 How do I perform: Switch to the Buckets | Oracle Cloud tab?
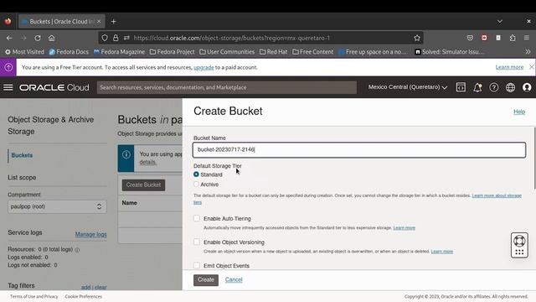(x=61, y=22)
